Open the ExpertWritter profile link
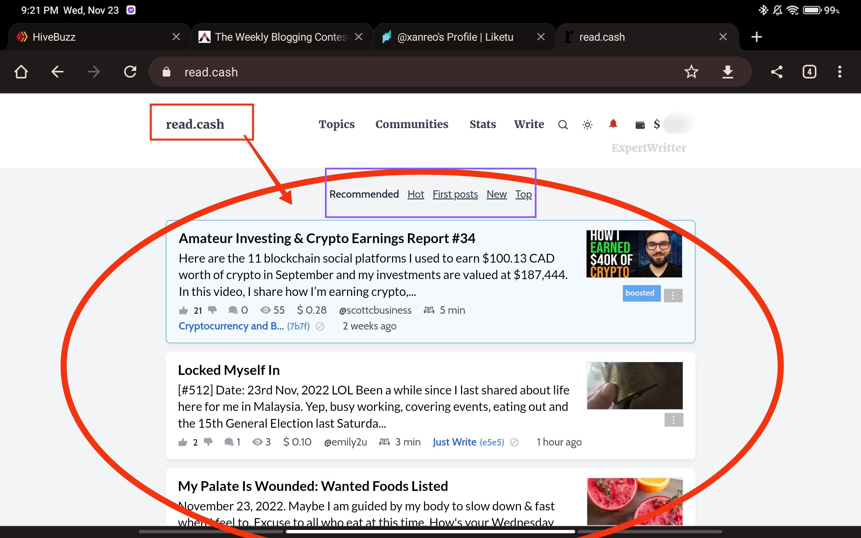The image size is (861, 538). pos(648,148)
